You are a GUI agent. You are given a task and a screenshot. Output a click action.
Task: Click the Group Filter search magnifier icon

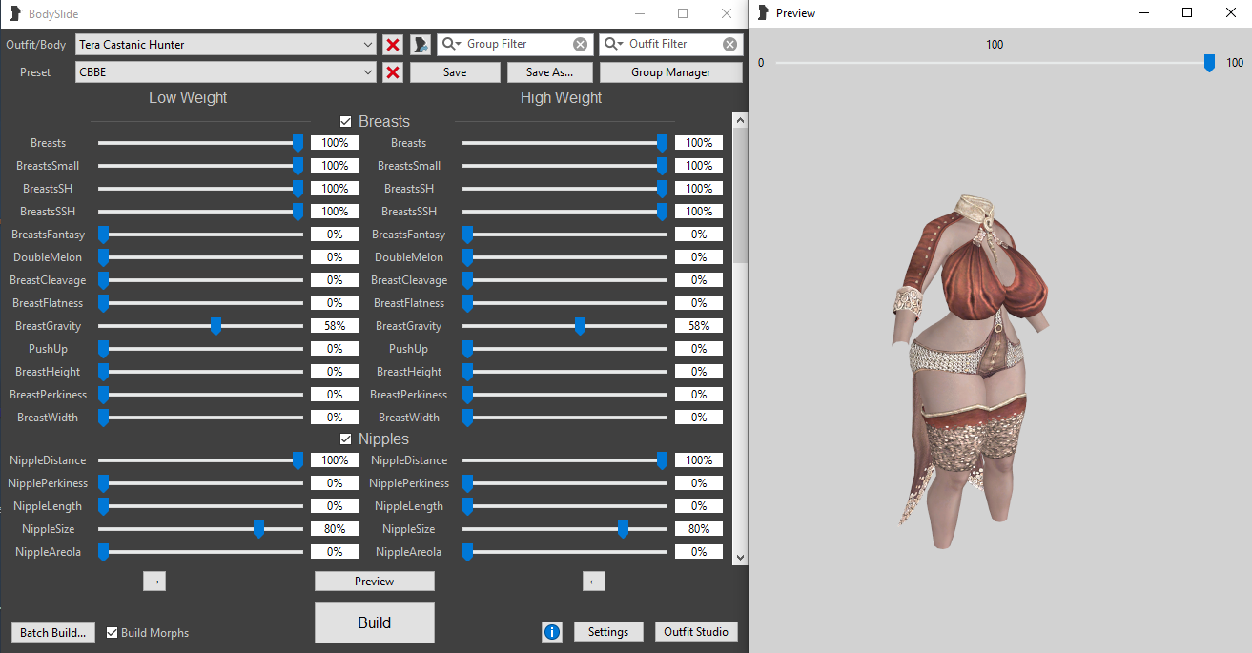450,45
